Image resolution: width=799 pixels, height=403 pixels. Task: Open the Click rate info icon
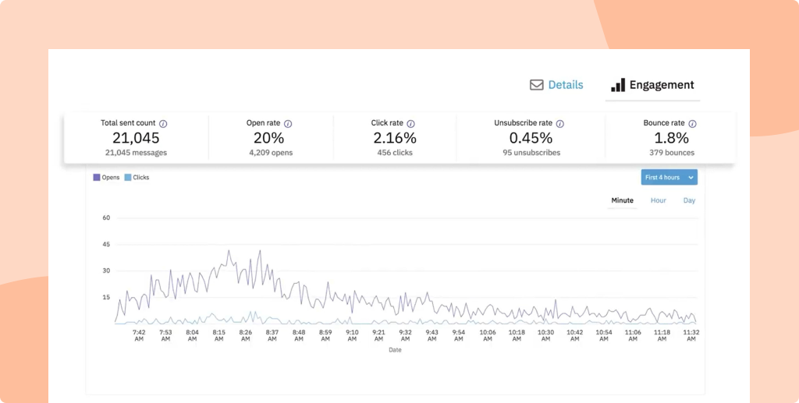pos(411,123)
